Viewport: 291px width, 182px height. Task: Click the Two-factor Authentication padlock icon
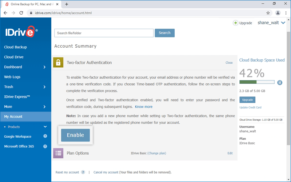(58, 63)
